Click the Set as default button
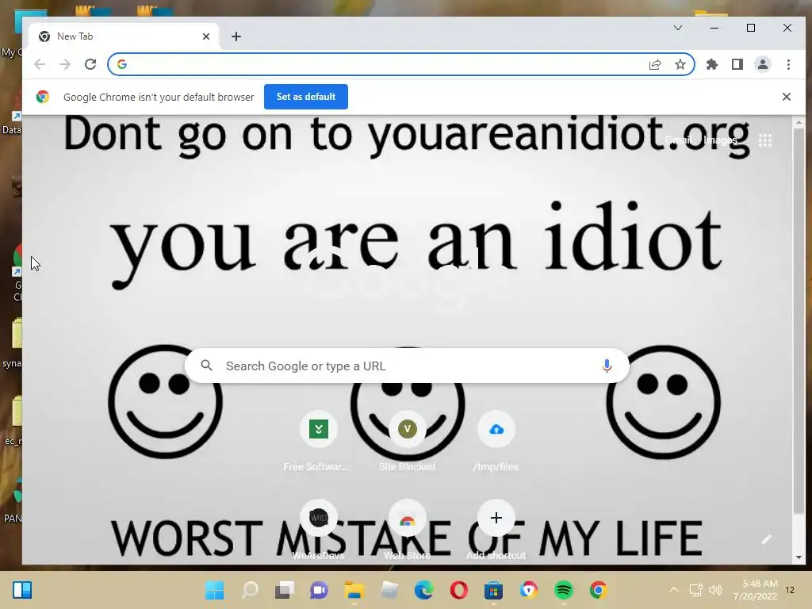 tap(306, 97)
